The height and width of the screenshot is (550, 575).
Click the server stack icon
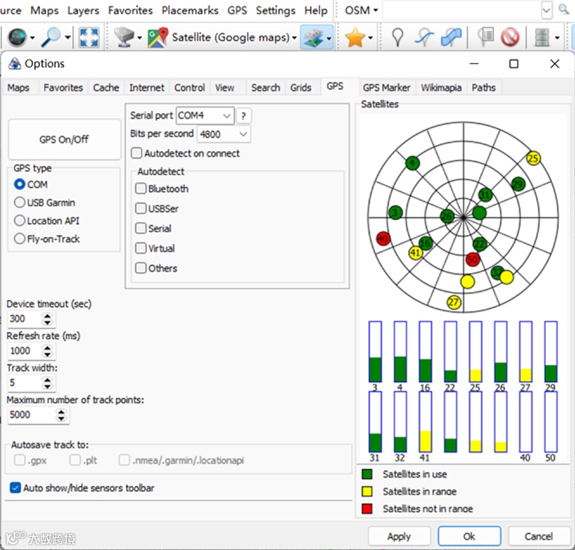[x=541, y=37]
